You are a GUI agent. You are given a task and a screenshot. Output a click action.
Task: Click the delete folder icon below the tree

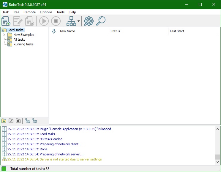(18, 121)
